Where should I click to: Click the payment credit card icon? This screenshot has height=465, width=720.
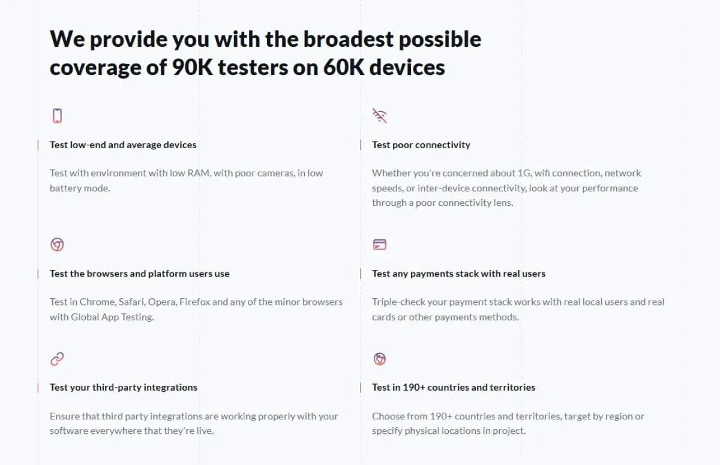tap(379, 244)
